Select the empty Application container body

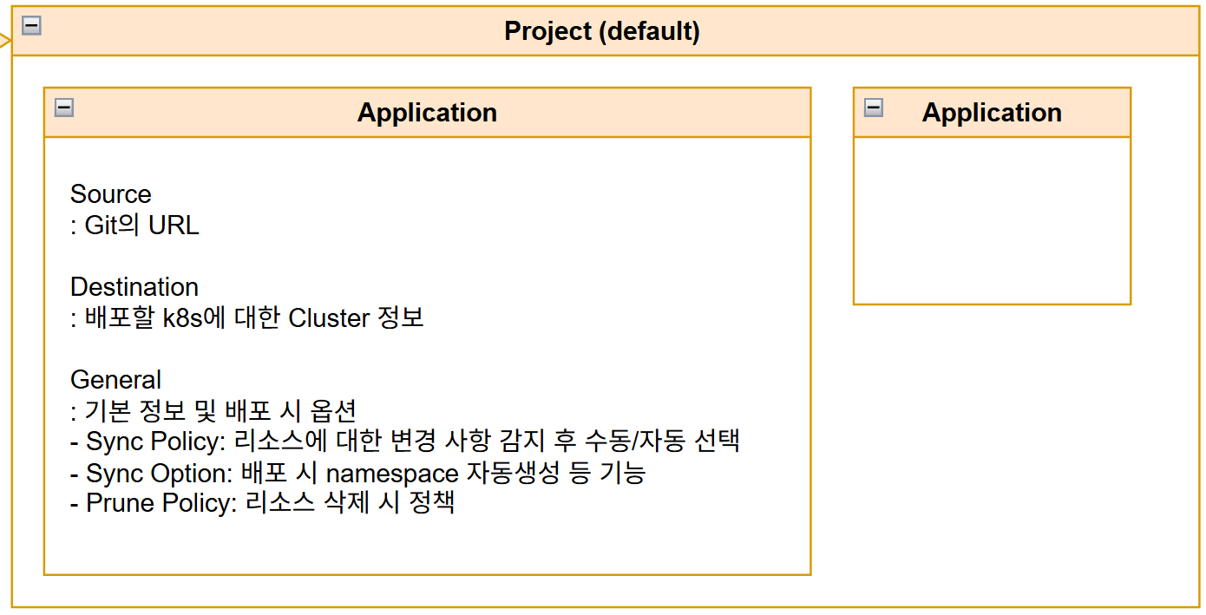[992, 220]
